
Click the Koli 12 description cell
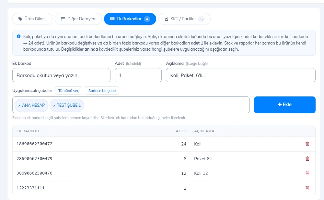201,174
